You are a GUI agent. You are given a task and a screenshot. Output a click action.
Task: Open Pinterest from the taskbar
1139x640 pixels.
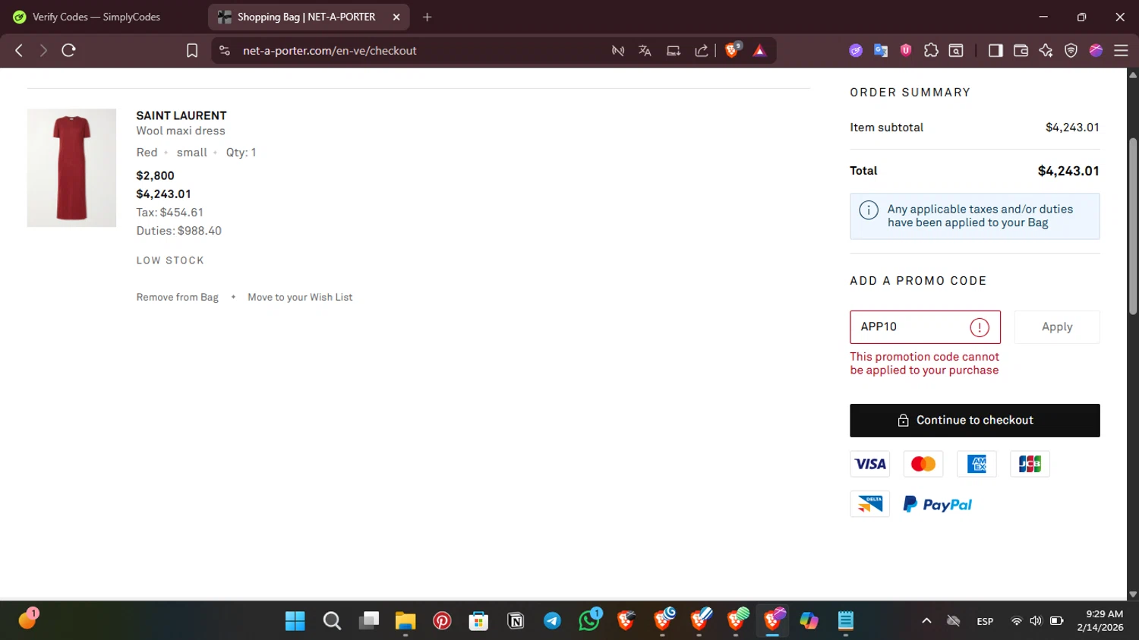442,621
